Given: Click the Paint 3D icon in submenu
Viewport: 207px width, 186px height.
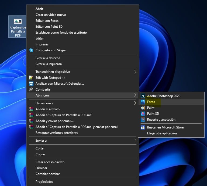Looking at the screenshot, I should point(143,114).
